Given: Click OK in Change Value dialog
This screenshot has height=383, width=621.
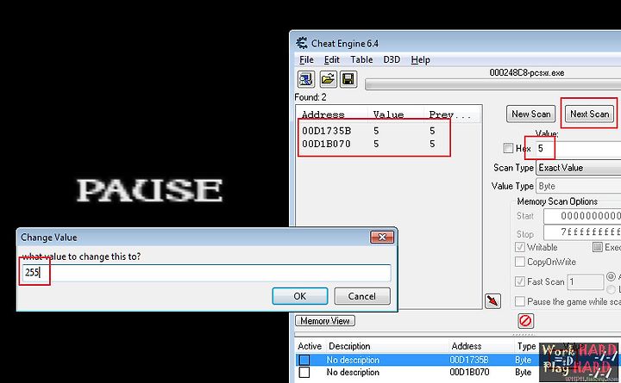Looking at the screenshot, I should pos(300,296).
